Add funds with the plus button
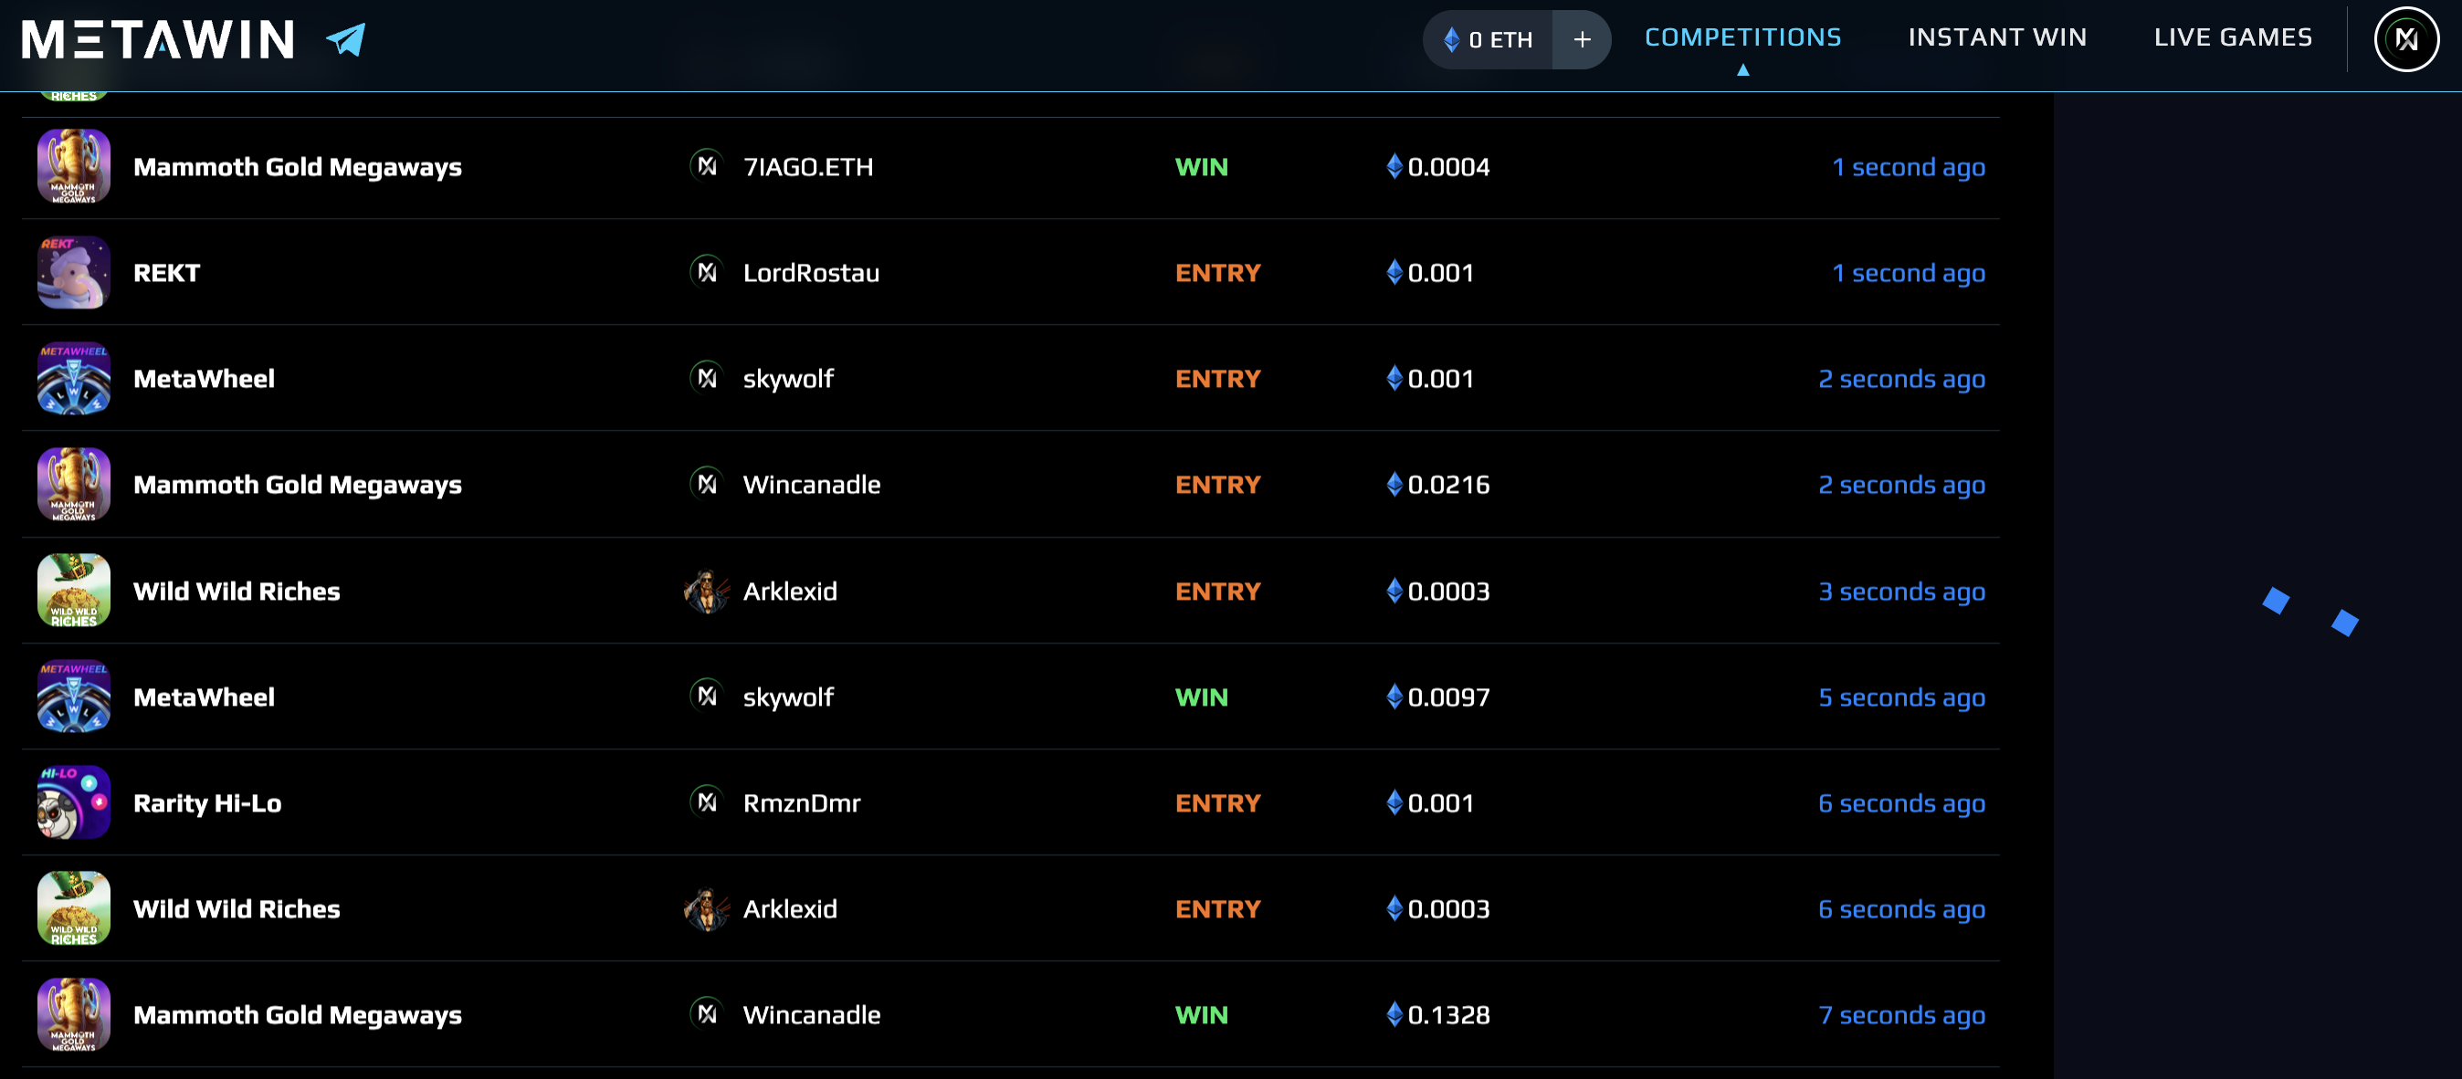Screen dimensions: 2462x1079 tap(1582, 39)
